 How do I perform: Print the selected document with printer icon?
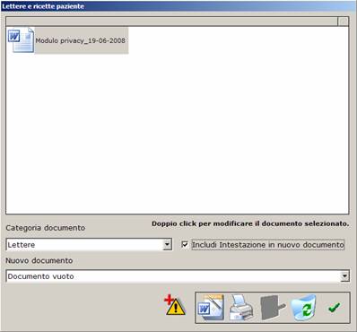(x=241, y=307)
